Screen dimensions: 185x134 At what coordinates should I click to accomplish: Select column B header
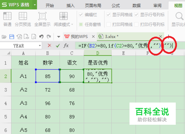pyautogui.click(x=48, y=53)
